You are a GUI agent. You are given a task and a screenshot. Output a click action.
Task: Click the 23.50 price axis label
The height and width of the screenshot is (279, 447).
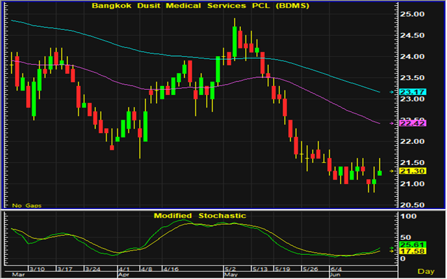(x=412, y=78)
